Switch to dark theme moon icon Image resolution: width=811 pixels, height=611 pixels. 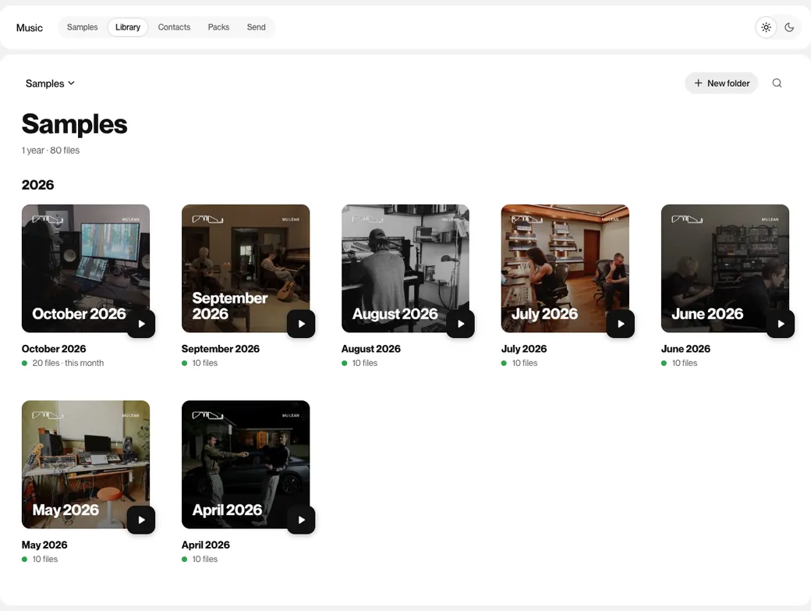coord(789,27)
